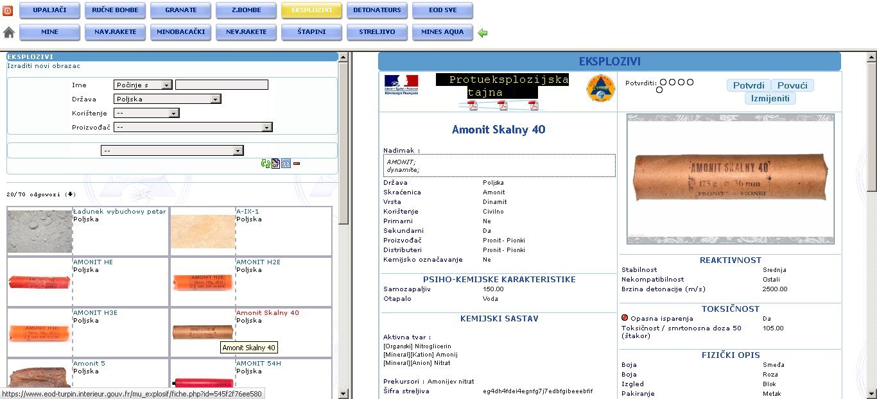This screenshot has height=399, width=877.
Task: Select the highlighted EKSPLOZIVI tab
Action: point(312,10)
